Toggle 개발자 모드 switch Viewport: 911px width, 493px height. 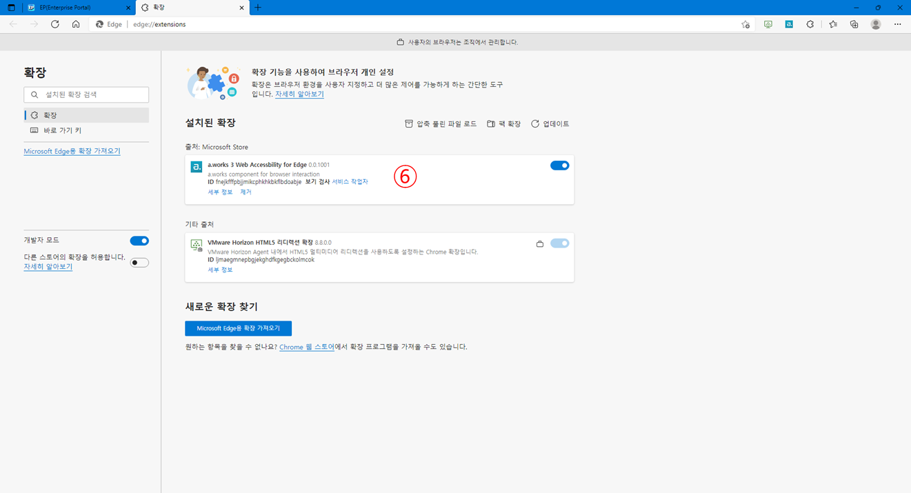click(x=139, y=241)
